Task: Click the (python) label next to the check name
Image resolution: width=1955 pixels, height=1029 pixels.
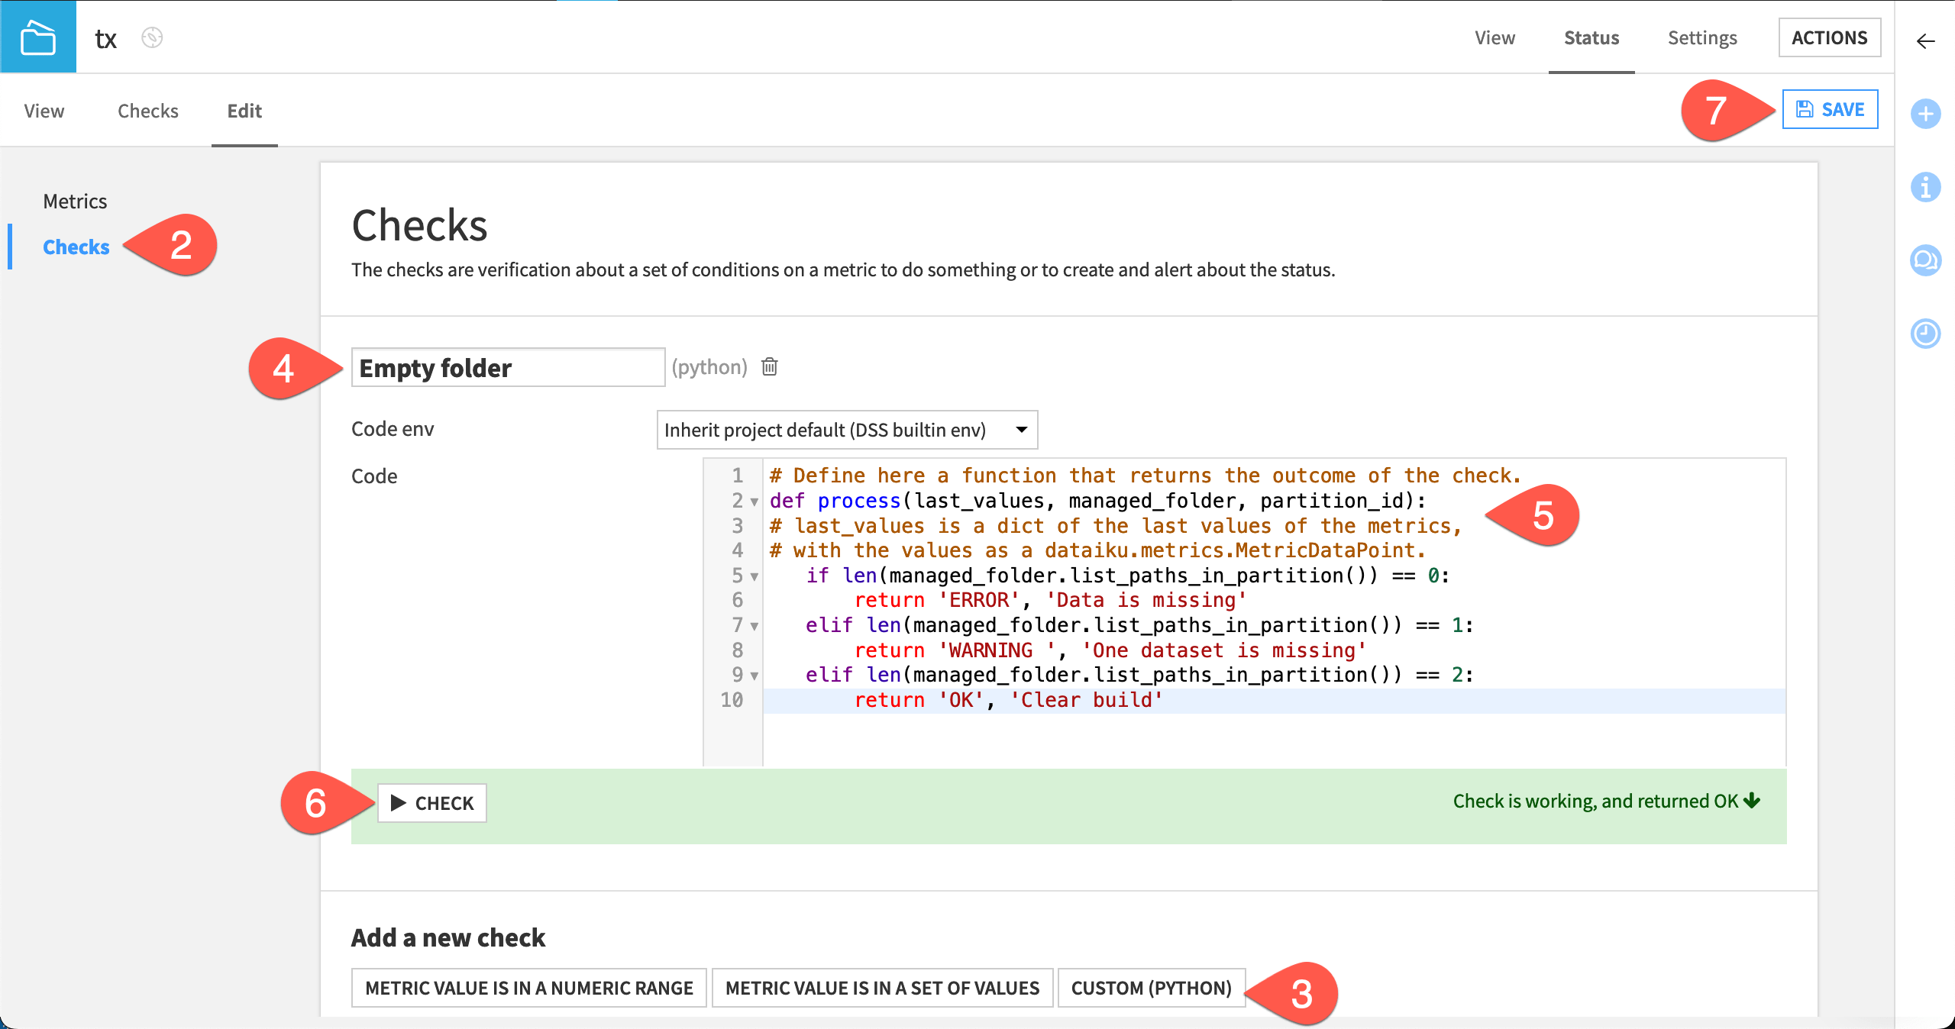Action: point(709,367)
